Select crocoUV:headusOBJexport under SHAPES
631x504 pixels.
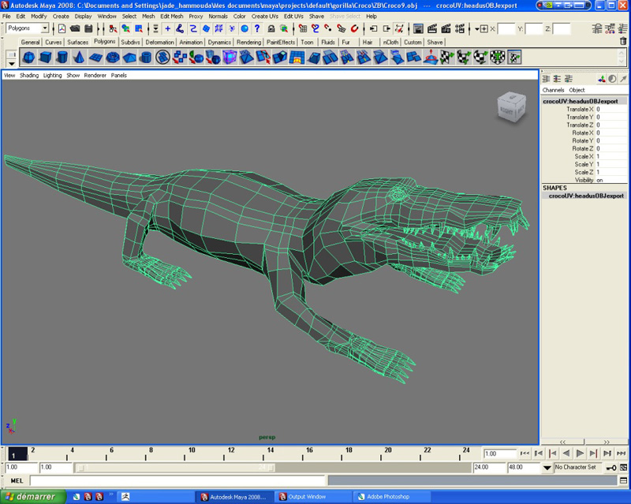(586, 196)
